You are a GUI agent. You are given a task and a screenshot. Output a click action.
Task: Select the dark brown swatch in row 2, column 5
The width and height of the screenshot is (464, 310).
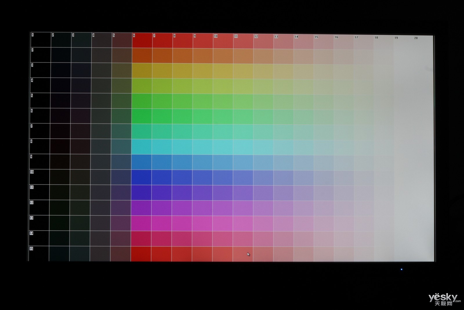(x=122, y=55)
